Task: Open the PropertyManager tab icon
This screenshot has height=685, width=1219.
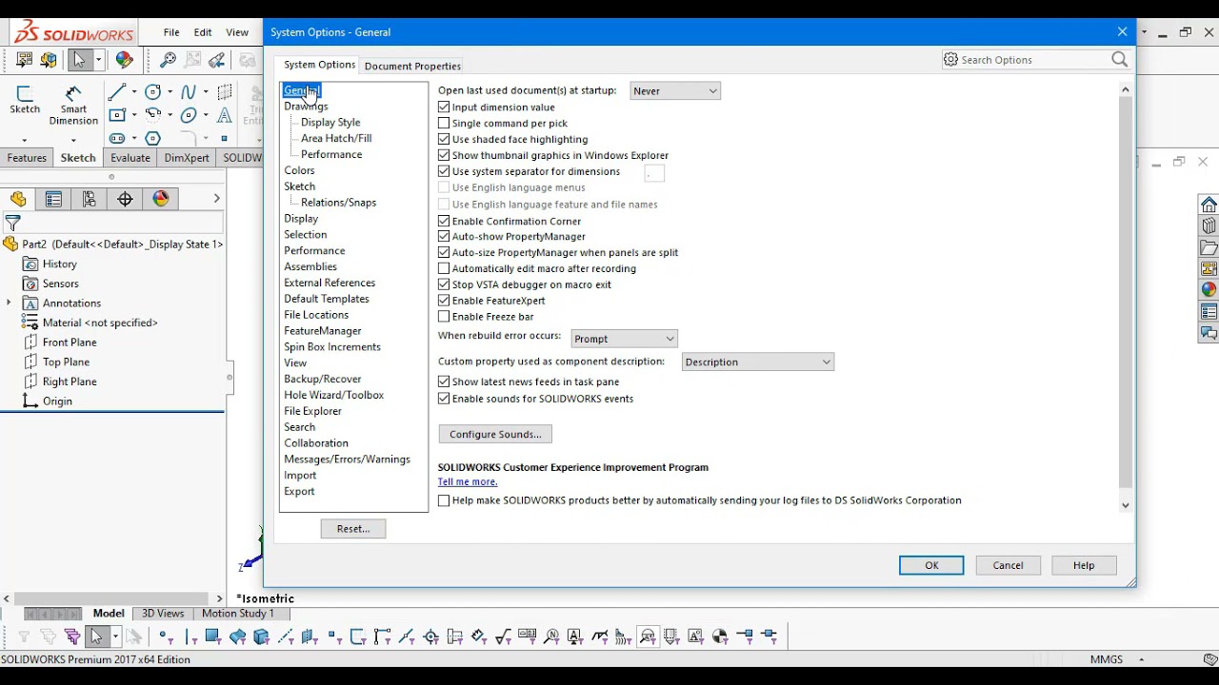Action: (x=53, y=199)
